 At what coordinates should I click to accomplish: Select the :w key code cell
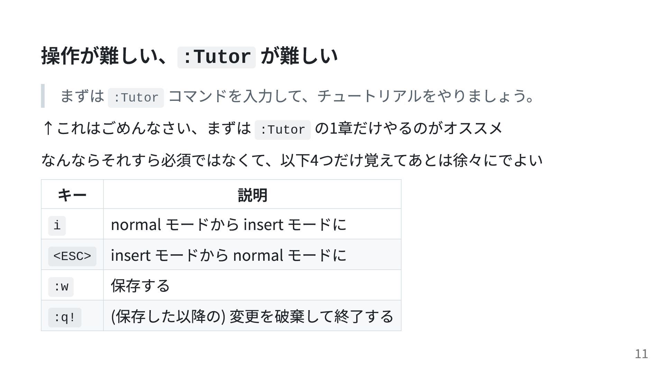coord(61,287)
